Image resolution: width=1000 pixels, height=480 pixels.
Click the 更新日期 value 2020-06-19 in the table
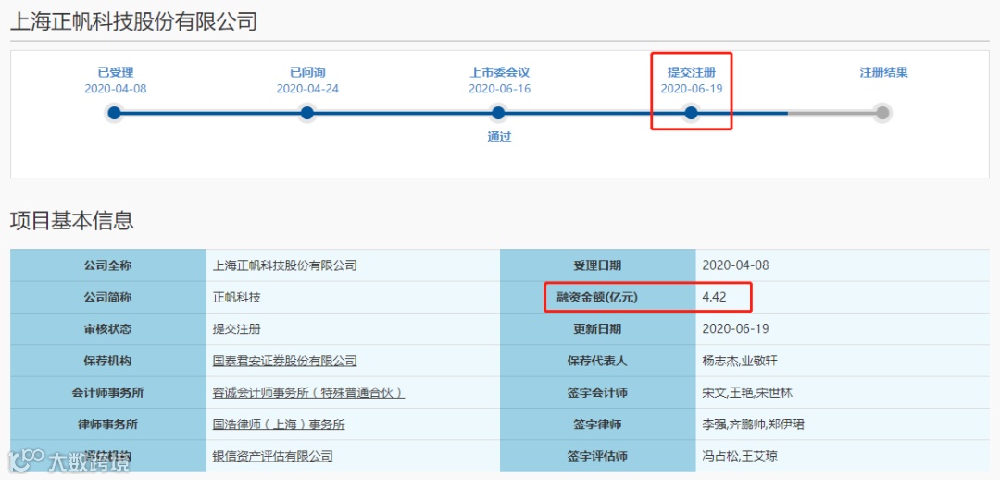click(x=735, y=329)
